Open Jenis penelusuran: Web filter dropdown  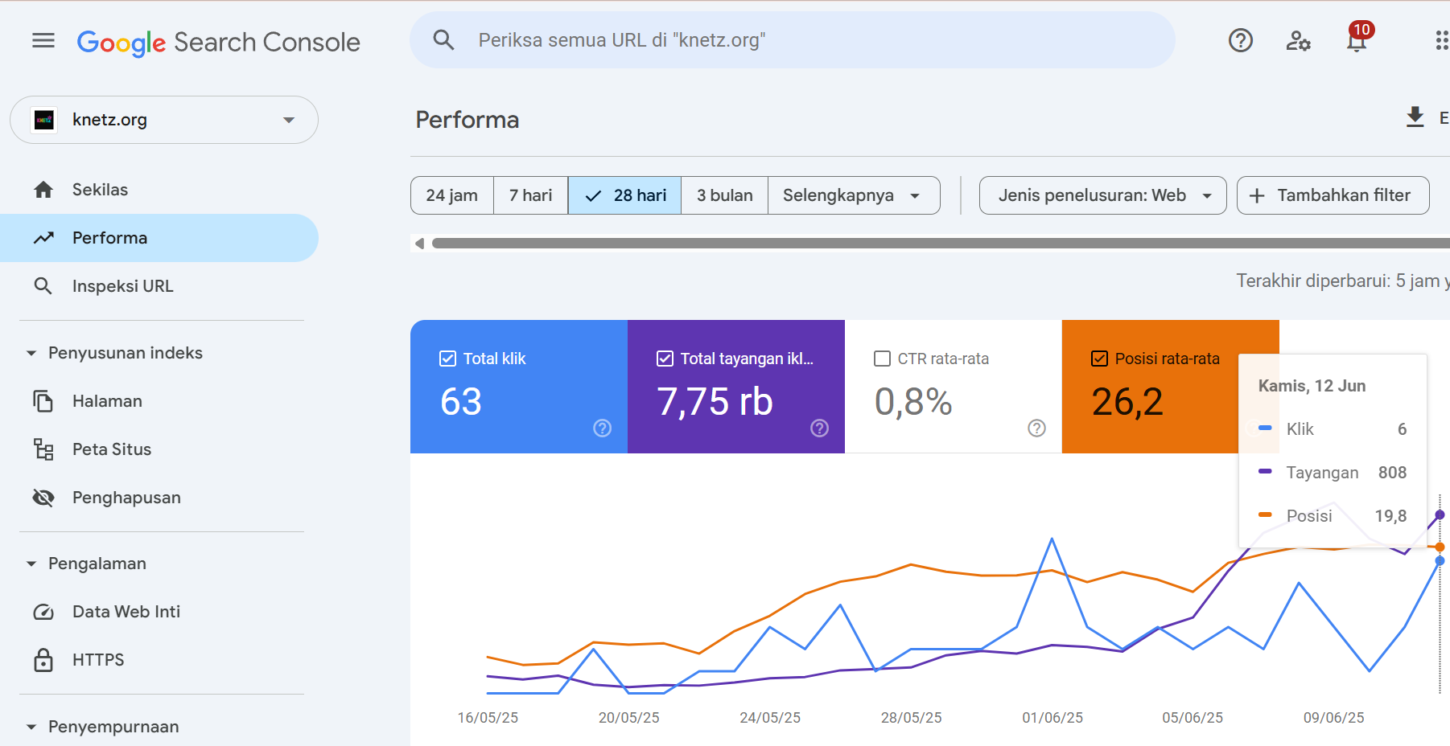(x=1103, y=195)
